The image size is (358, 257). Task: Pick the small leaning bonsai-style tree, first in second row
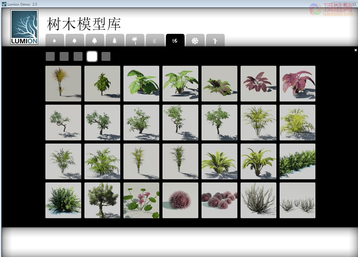click(x=63, y=123)
